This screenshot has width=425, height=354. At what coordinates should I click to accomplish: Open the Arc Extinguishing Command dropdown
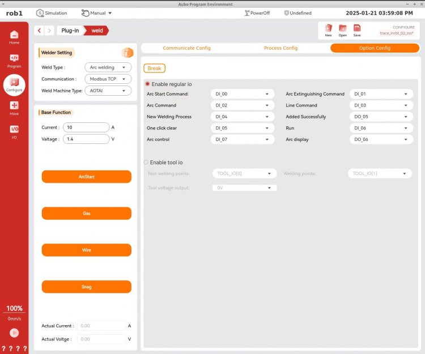381,94
